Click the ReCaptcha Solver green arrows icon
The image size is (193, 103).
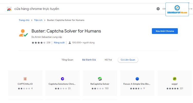click(x=100, y=79)
